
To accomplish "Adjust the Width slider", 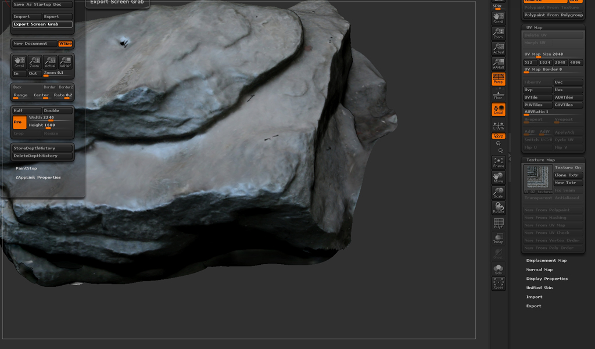I will 50,118.
